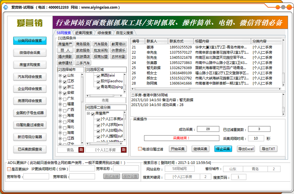This screenshot has height=194, width=294.
Task: Collapse the 房屋房产 category node
Action: pos(88,114)
